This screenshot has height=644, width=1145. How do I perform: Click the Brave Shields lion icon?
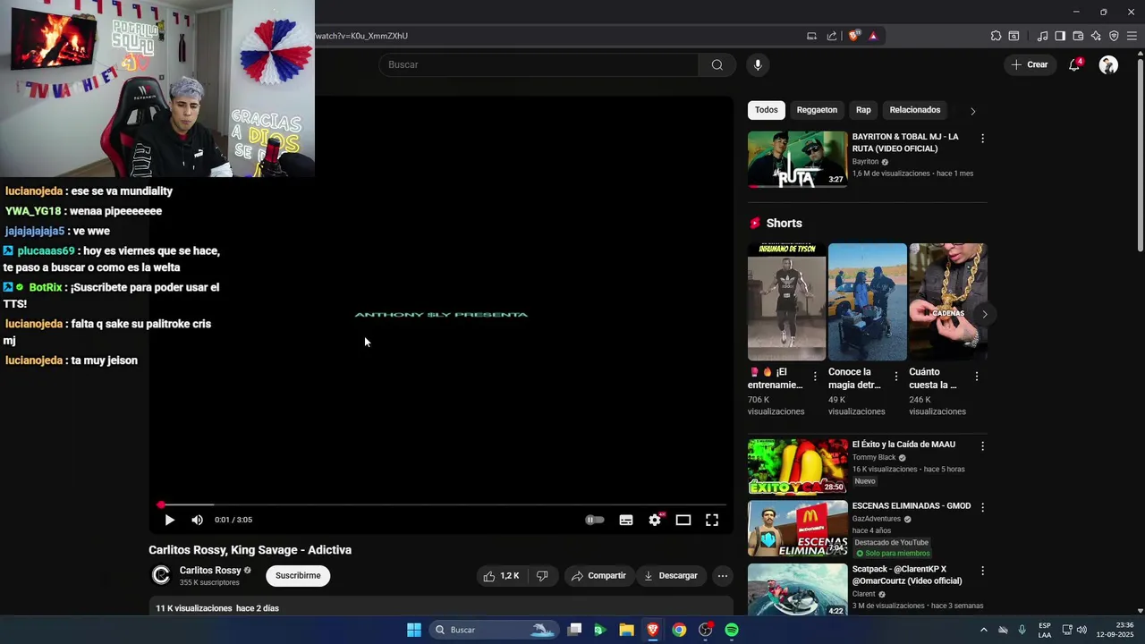pyautogui.click(x=854, y=36)
